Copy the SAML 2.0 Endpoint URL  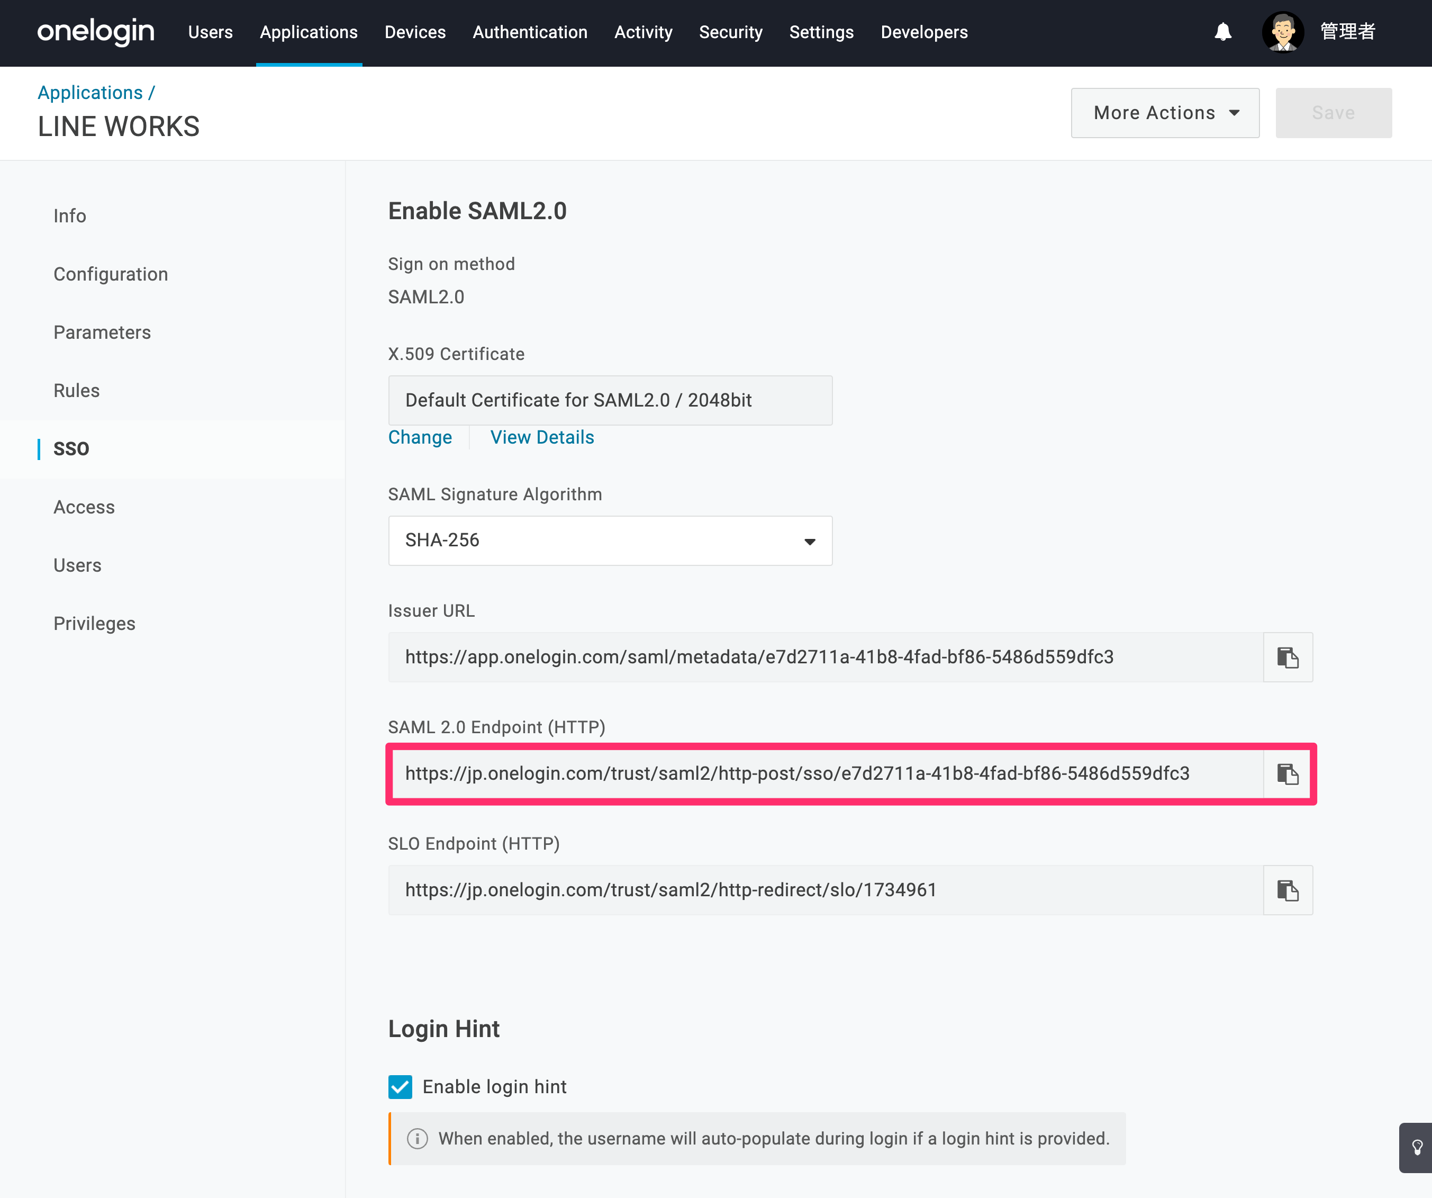click(1288, 773)
